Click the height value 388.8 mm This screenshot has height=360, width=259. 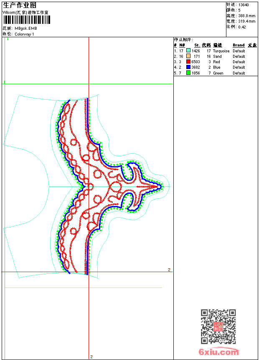click(x=246, y=15)
